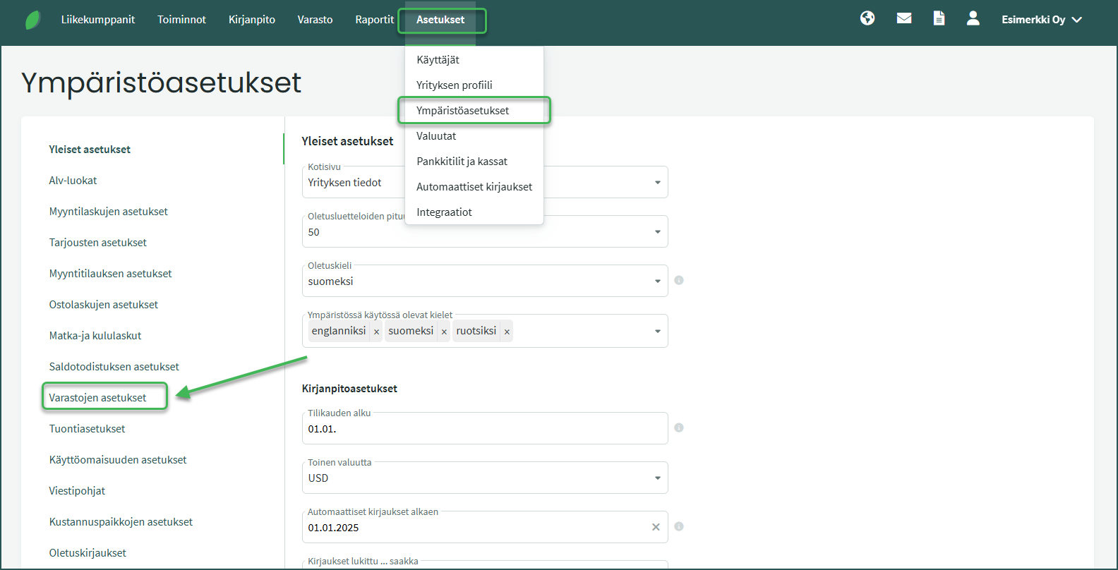
Task: Open the Toinen valuutta dropdown
Action: coord(657,478)
